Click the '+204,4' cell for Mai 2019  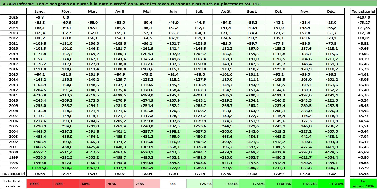point(147,54)
